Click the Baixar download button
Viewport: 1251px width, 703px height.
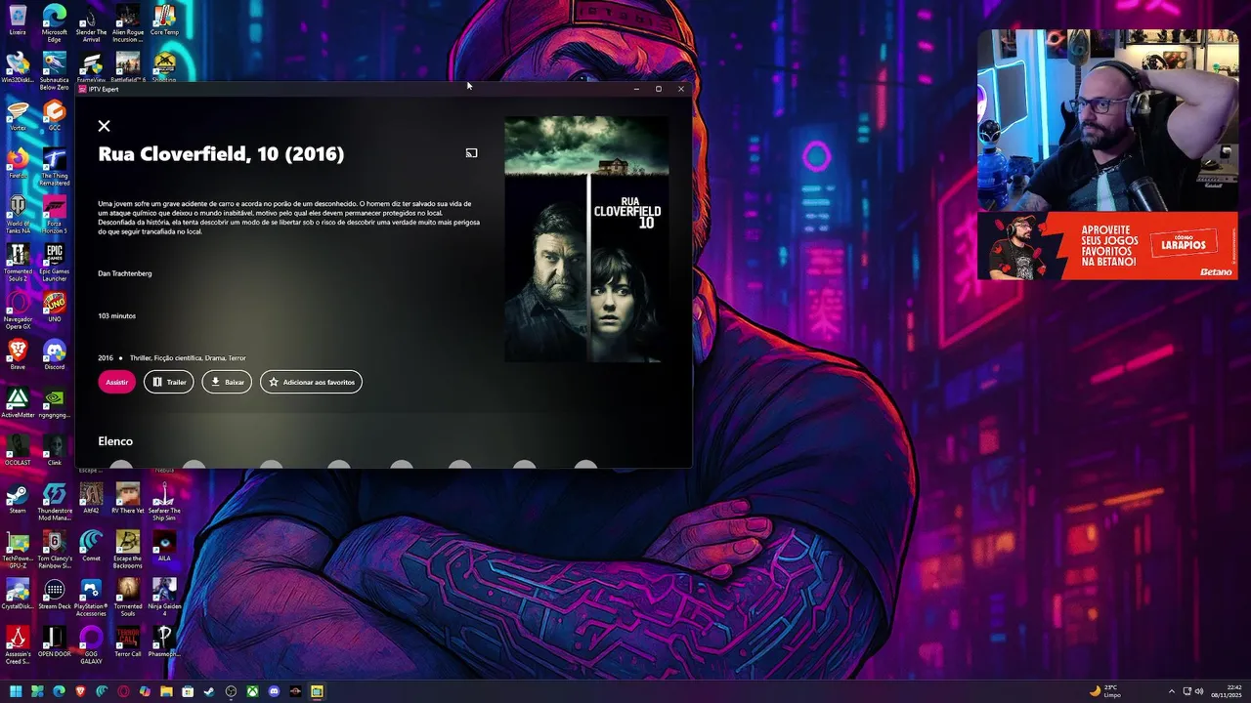(x=227, y=382)
